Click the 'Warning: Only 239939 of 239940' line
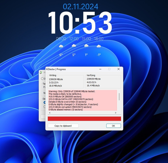The width and height of the screenshot is (168, 163). click(72, 91)
